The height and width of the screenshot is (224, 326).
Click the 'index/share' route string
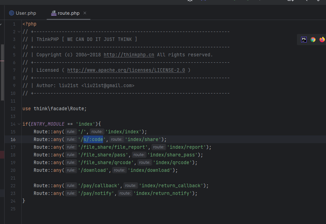(x=143, y=139)
